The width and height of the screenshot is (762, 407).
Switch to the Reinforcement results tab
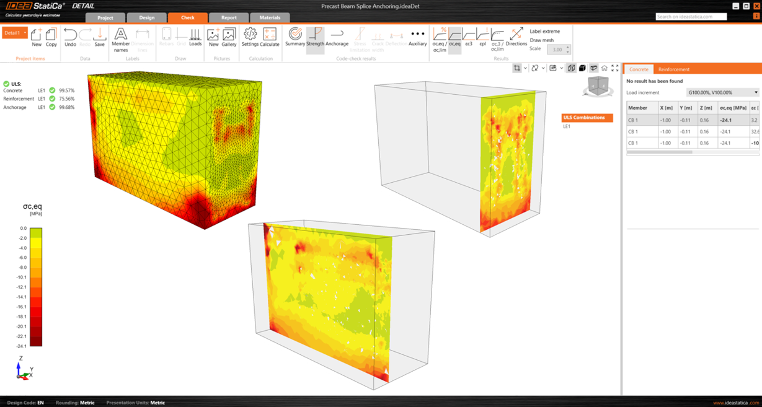click(673, 69)
